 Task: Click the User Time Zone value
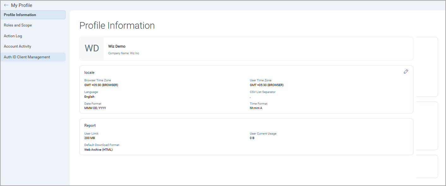[x=266, y=85]
